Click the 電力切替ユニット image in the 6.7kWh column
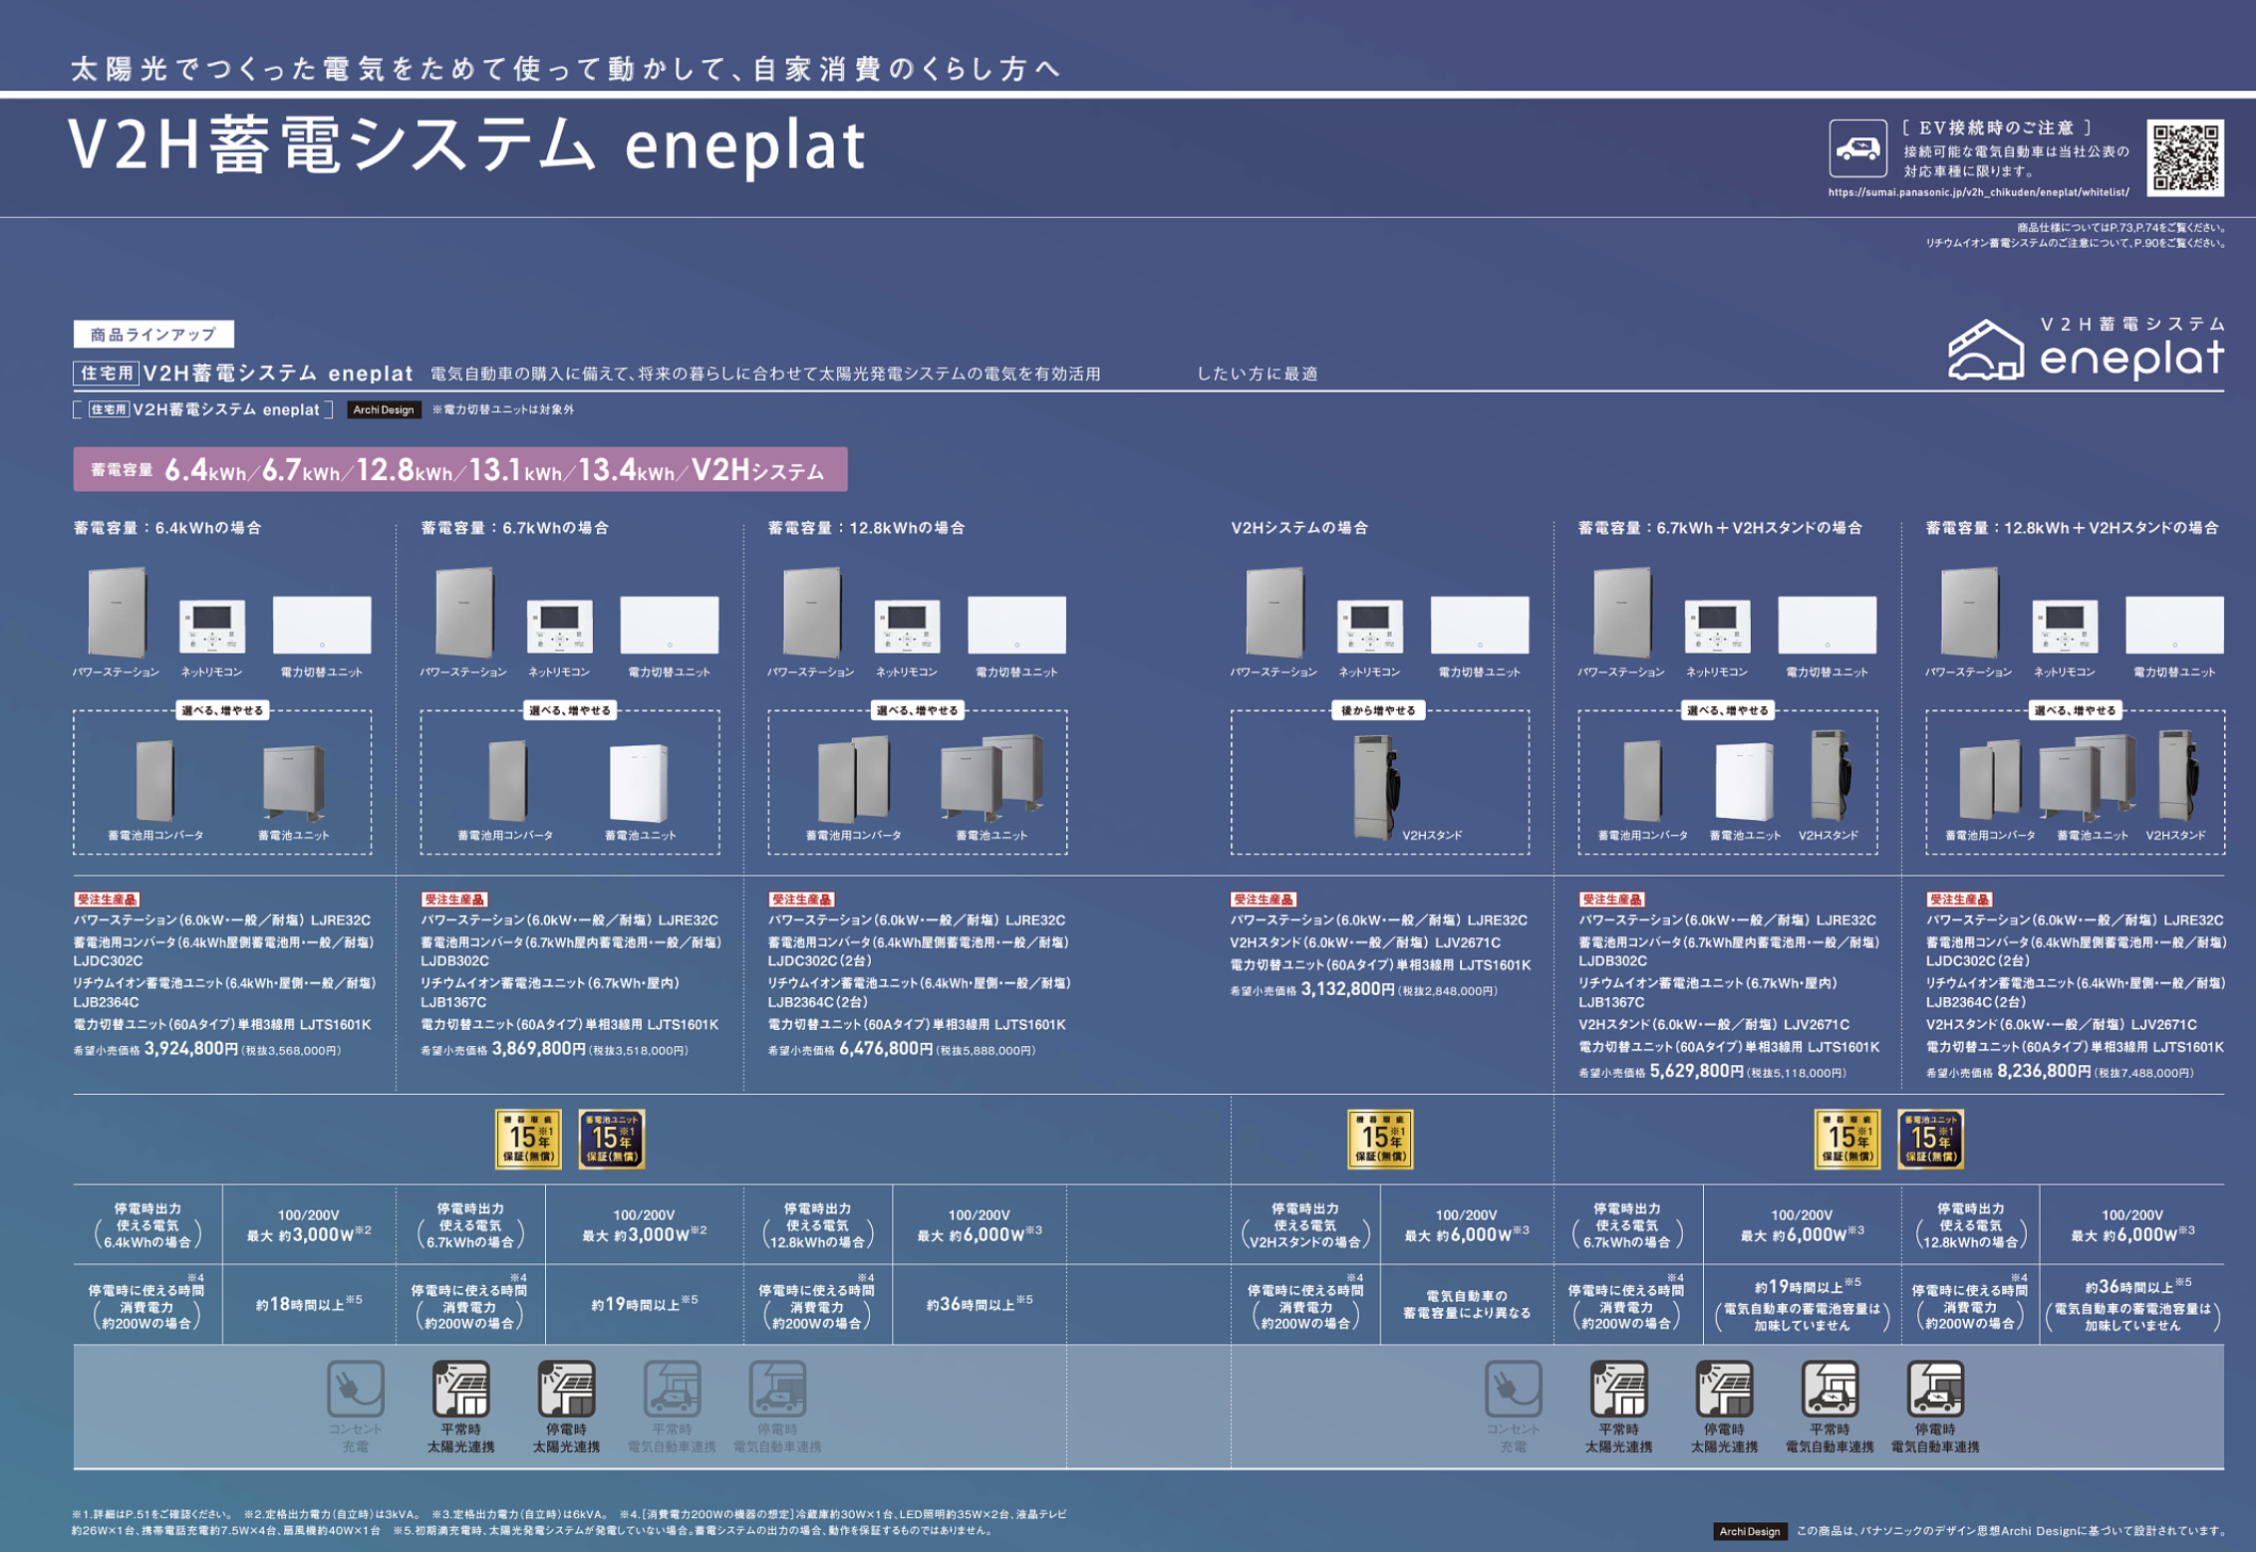 click(x=670, y=625)
